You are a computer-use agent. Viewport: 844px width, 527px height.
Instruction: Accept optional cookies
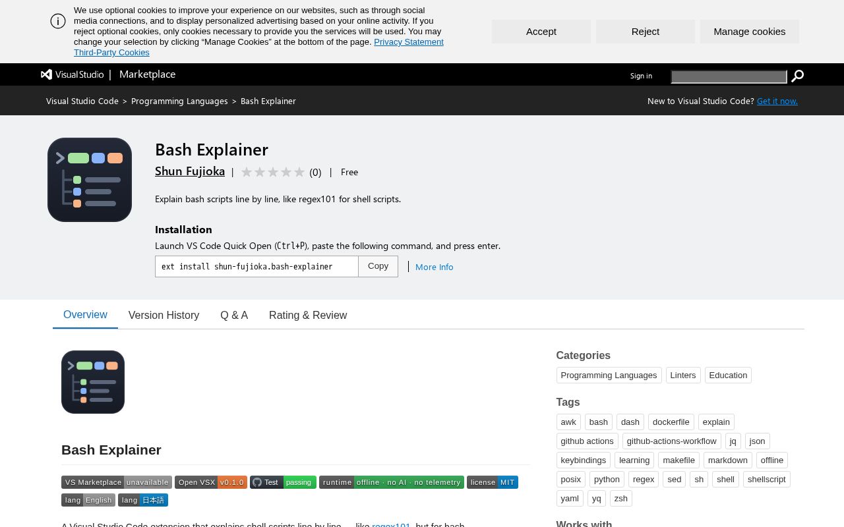pyautogui.click(x=541, y=32)
